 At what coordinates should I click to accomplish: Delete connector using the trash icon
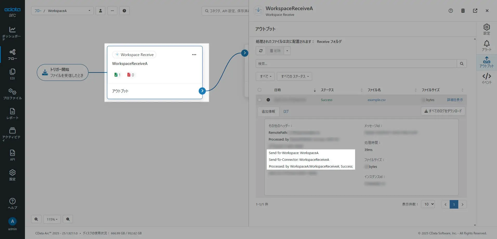[x=463, y=11]
